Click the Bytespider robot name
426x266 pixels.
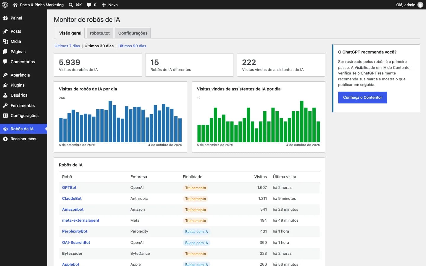coord(72,254)
